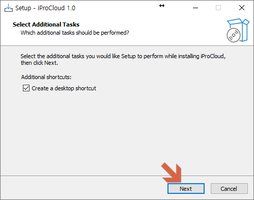Click the blue open box graphic
The height and width of the screenshot is (200, 254).
click(x=240, y=30)
